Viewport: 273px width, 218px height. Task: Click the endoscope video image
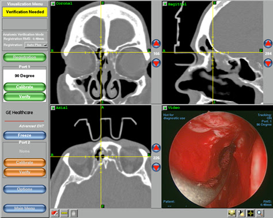pos(218,159)
